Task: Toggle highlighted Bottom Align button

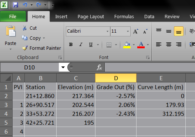Action: point(179,31)
